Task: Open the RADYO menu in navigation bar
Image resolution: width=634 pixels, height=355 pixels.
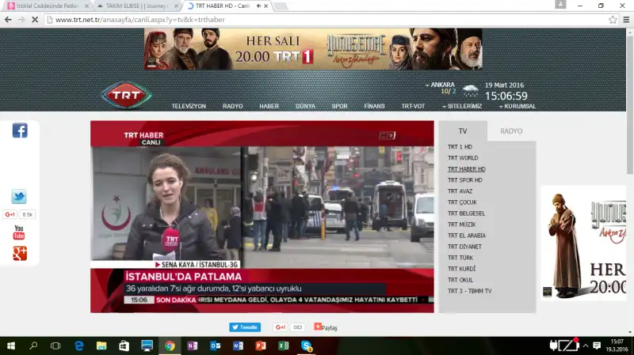Action: (x=232, y=106)
